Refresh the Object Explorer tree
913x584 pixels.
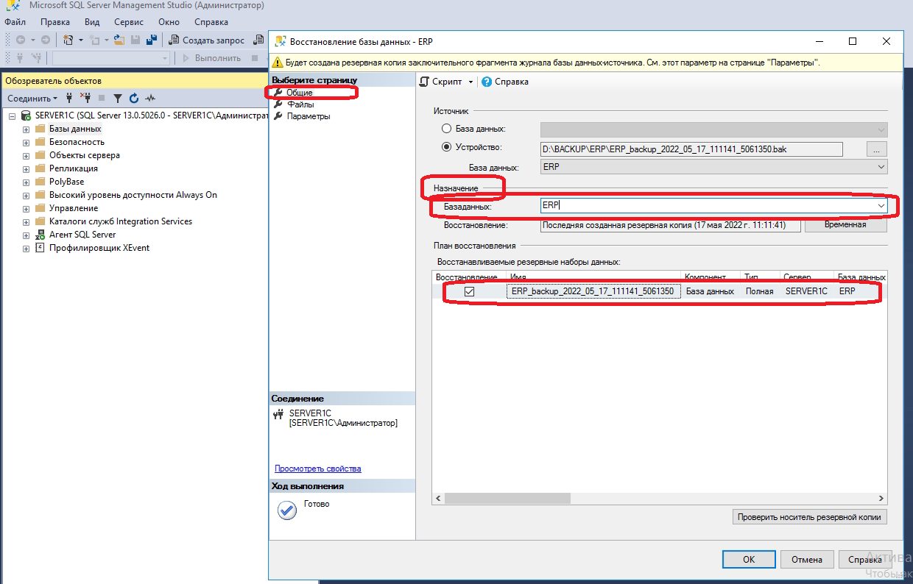[x=134, y=98]
